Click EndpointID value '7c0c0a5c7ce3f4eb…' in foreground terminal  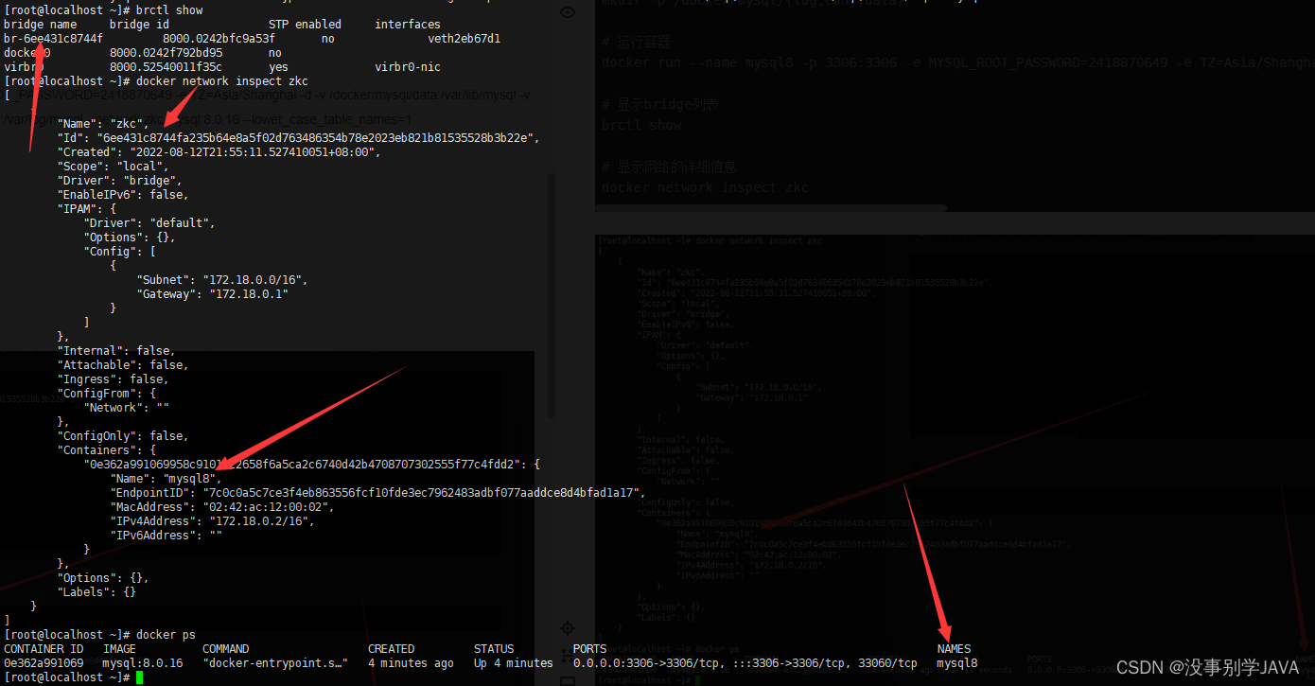click(x=421, y=493)
